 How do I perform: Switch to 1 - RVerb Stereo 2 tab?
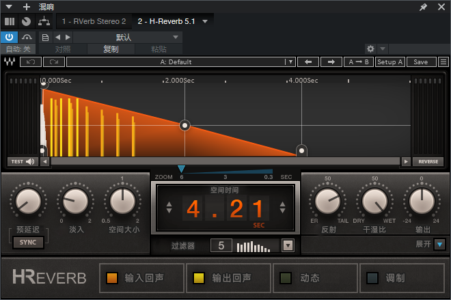pos(94,21)
